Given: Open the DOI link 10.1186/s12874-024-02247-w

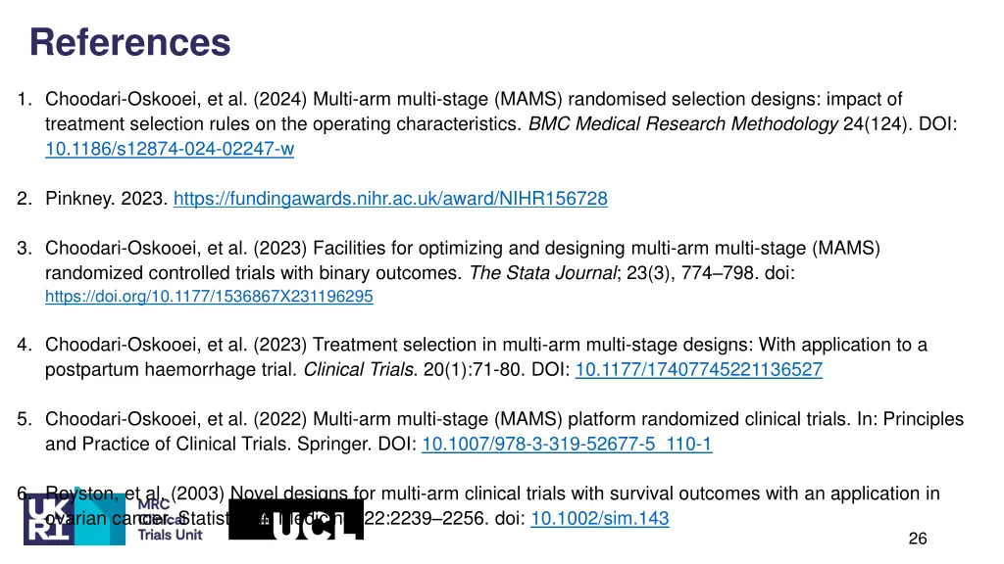Looking at the screenshot, I should pos(170,149).
